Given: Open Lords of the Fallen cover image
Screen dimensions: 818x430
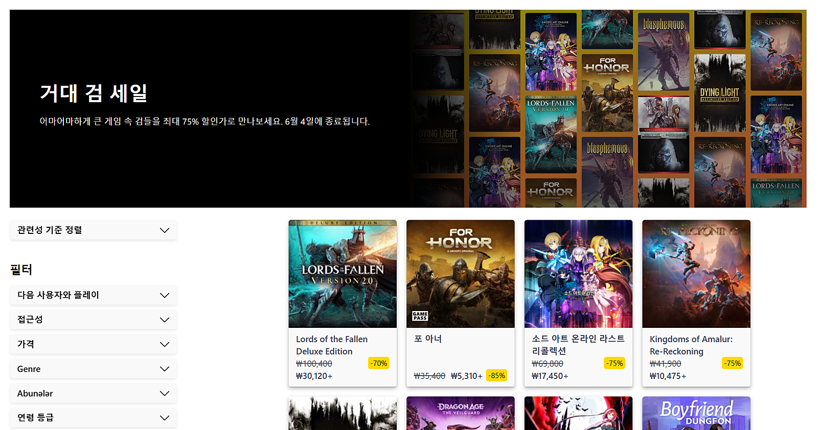Looking at the screenshot, I should click(x=343, y=274).
